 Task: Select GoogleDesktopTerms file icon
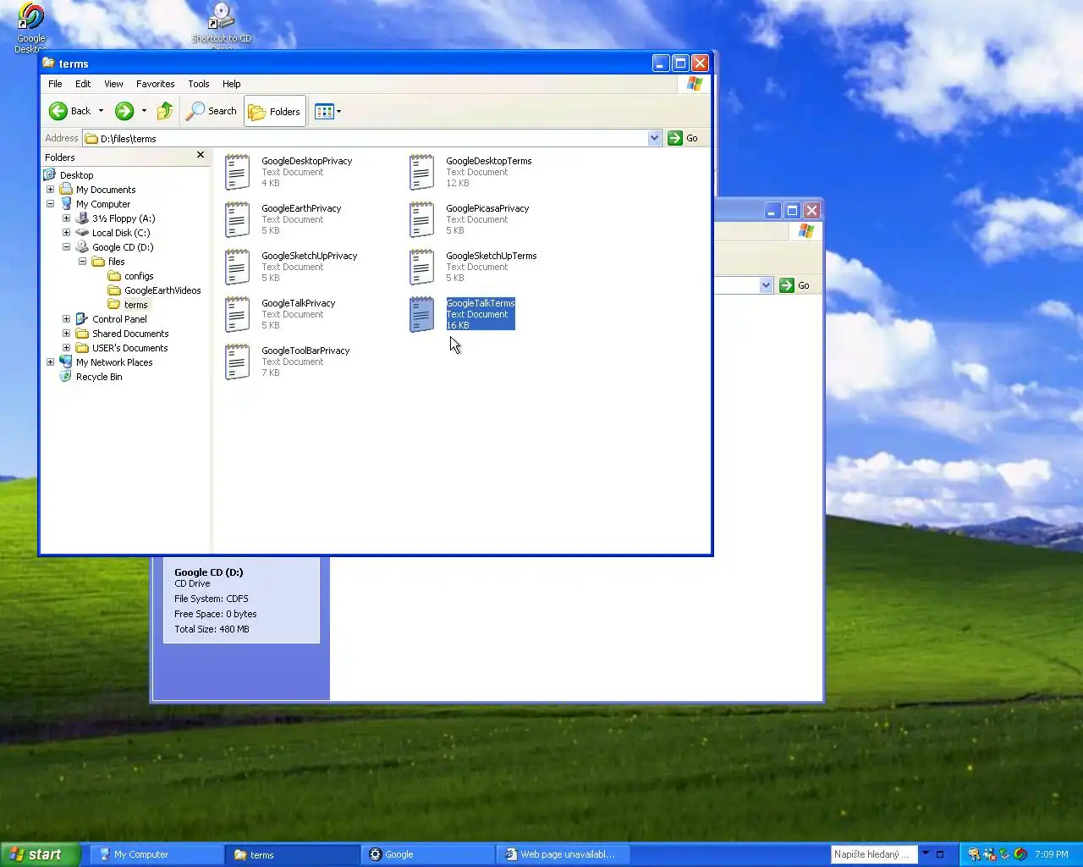(x=421, y=172)
